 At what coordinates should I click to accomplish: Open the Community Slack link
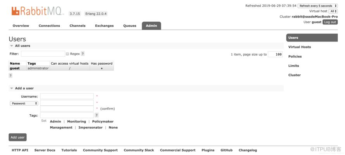(x=139, y=150)
